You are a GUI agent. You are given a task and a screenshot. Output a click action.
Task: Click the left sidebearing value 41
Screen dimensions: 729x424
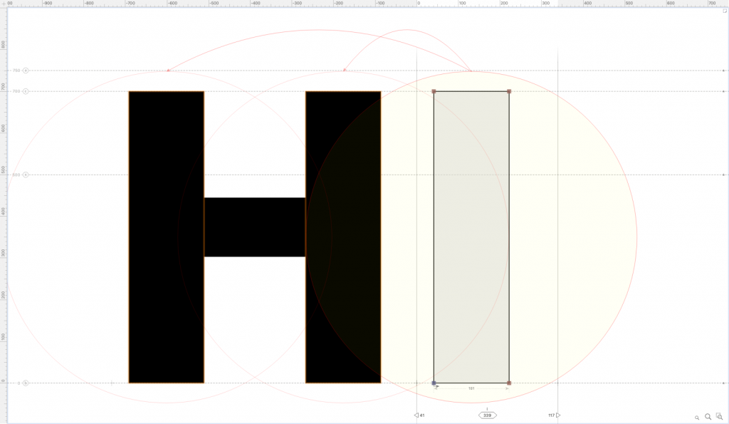point(422,415)
